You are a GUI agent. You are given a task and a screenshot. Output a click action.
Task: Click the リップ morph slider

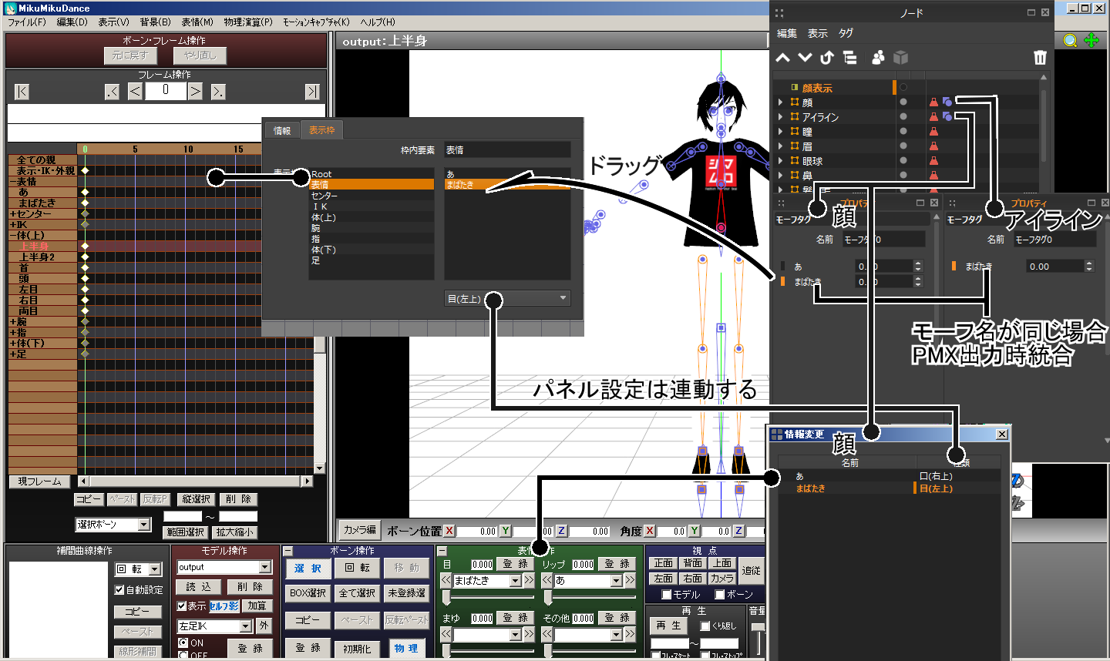coord(590,597)
